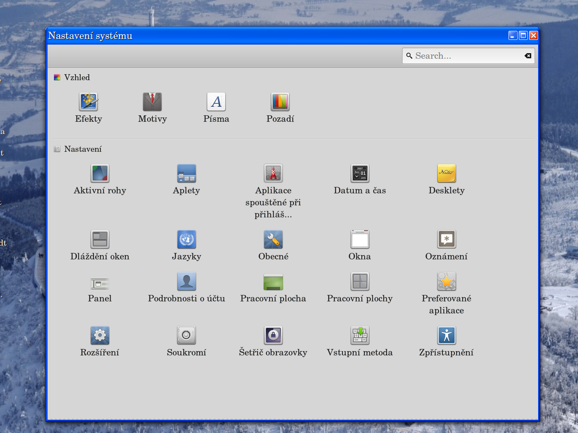Open Datum a čas settings

click(x=360, y=174)
